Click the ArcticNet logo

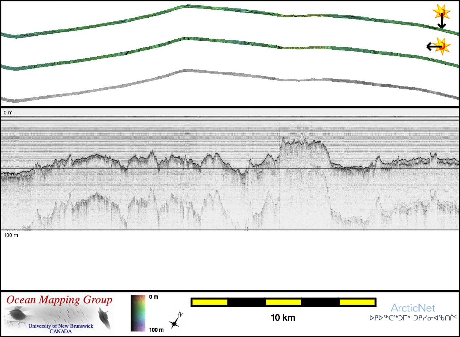[x=413, y=308]
